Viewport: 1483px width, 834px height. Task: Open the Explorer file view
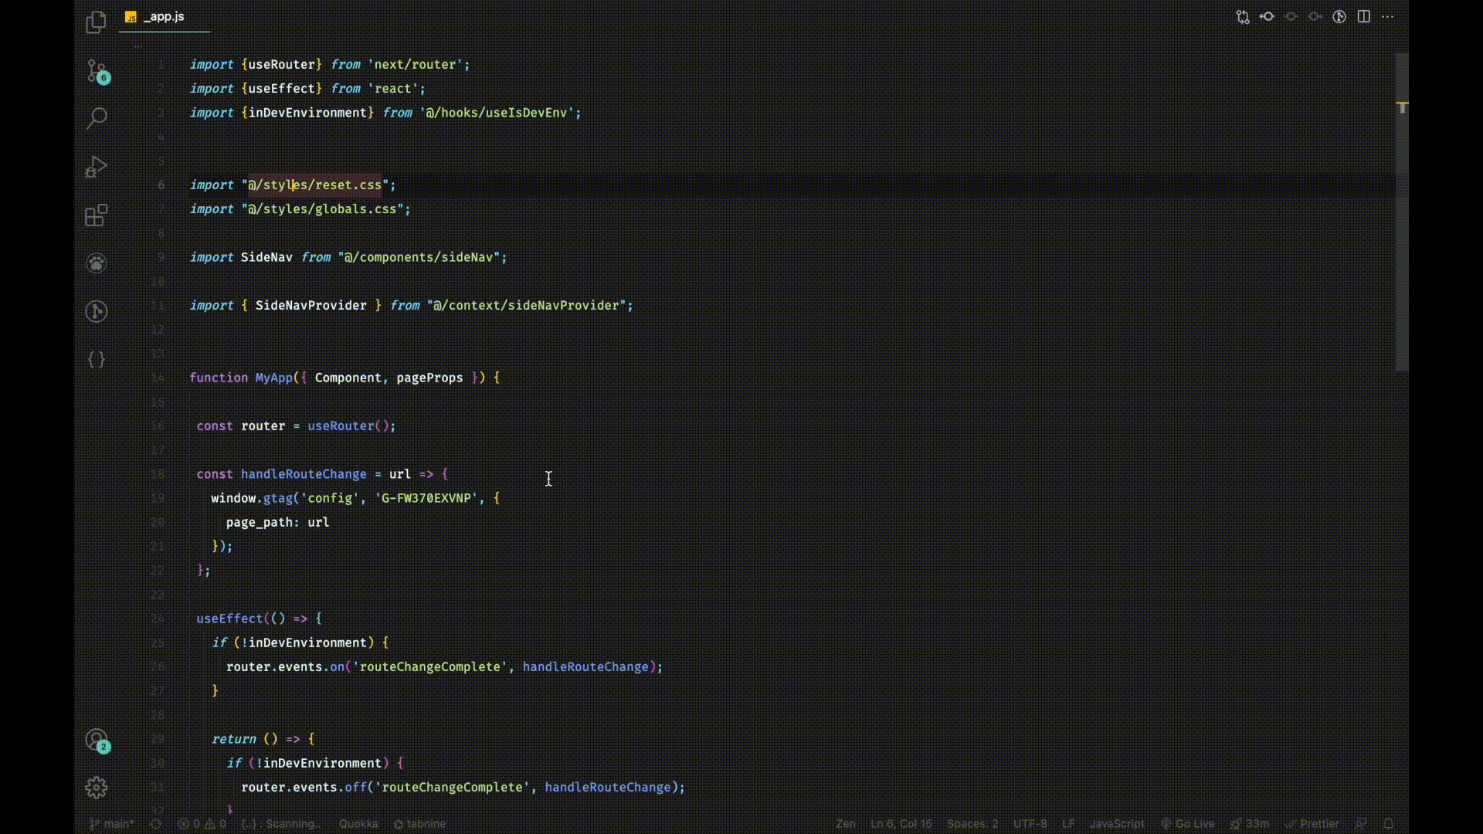pyautogui.click(x=95, y=22)
